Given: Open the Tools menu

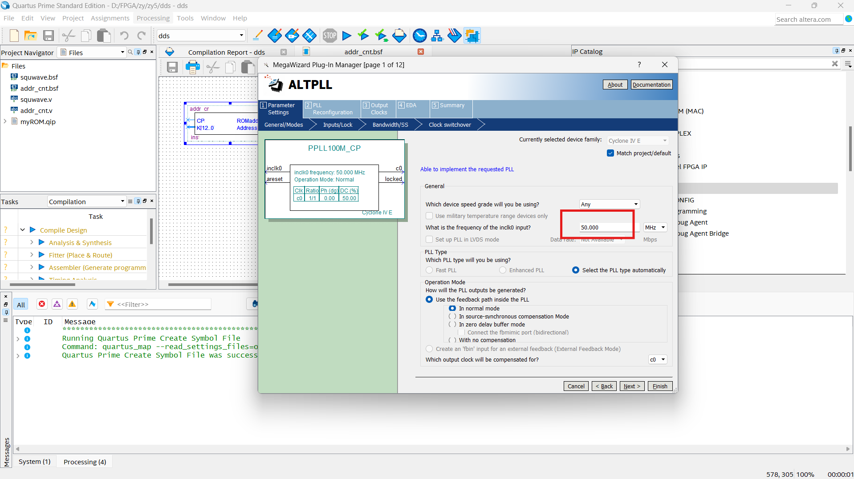Looking at the screenshot, I should [185, 18].
